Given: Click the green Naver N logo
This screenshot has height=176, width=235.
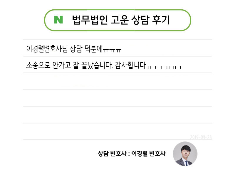Looking at the screenshot, I should (58, 20).
